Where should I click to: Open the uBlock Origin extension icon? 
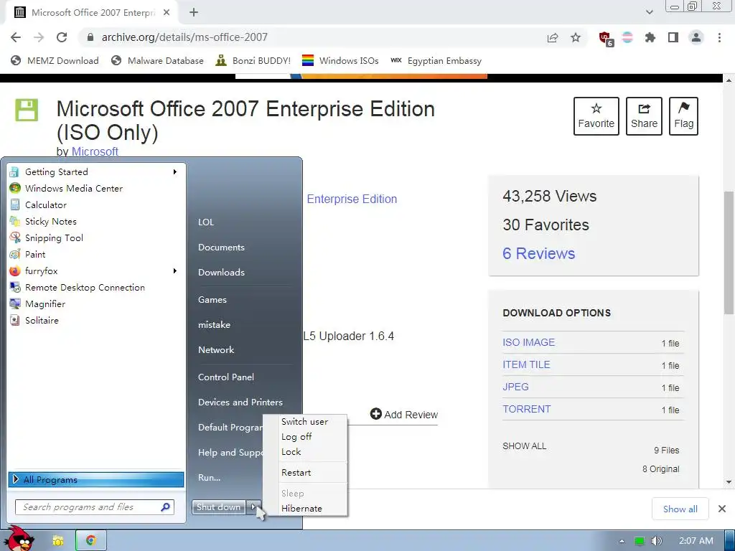[606, 38]
